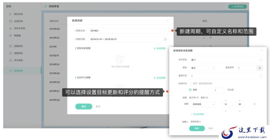Click the 周期名称 field containing 2019Q1
The width and height of the screenshot is (270, 140).
128,31
